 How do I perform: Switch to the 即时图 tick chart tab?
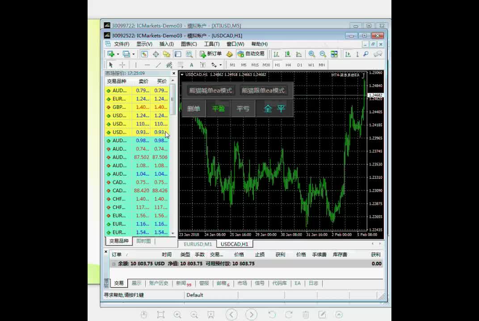(x=143, y=241)
